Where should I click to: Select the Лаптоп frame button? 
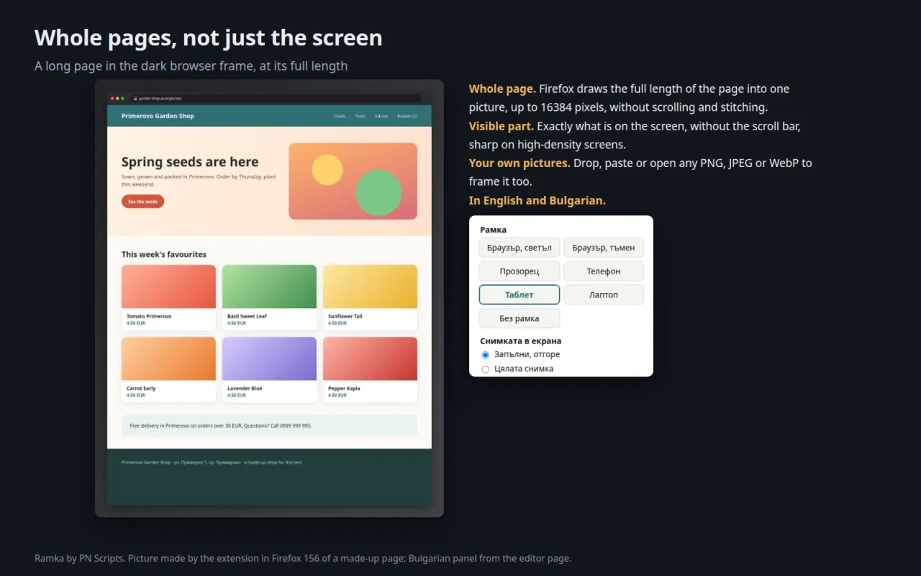(x=604, y=294)
